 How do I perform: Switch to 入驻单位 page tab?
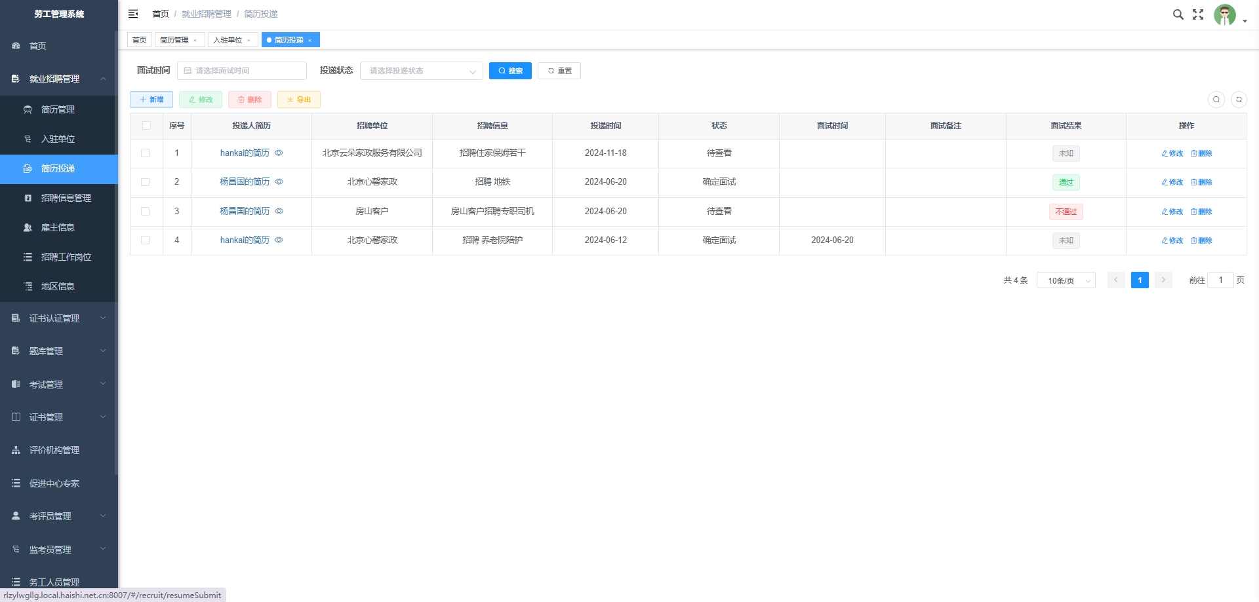click(228, 40)
